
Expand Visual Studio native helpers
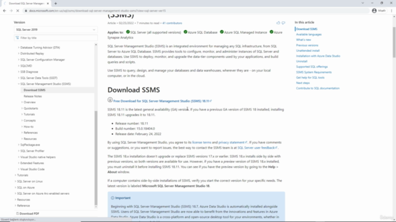point(19,157)
